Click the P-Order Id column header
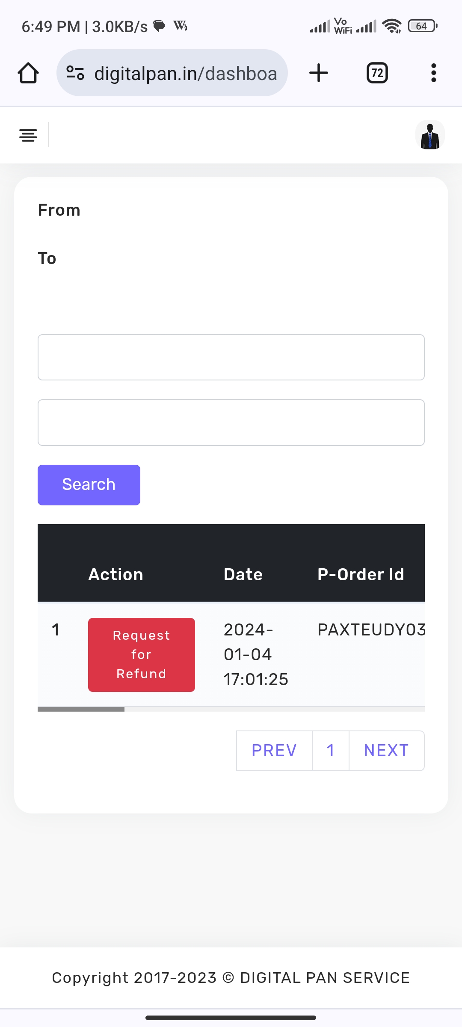This screenshot has height=1027, width=462. (361, 574)
